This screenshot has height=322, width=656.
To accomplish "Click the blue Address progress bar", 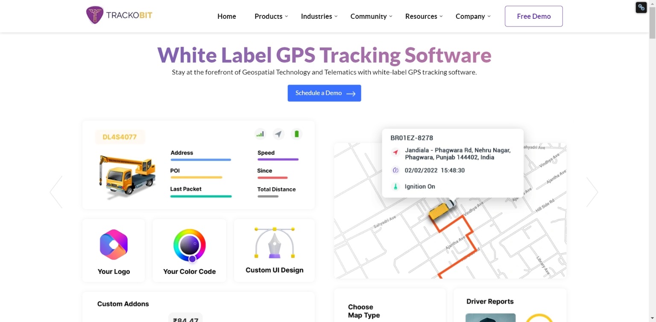I will [x=201, y=160].
